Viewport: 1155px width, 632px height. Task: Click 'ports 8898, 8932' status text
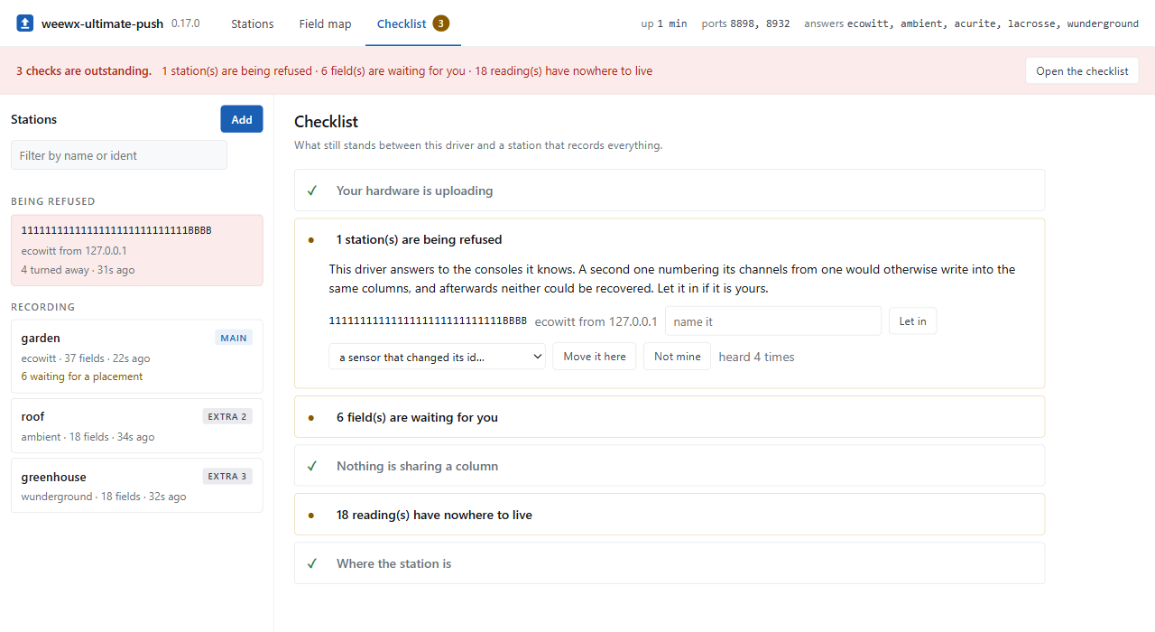745,23
